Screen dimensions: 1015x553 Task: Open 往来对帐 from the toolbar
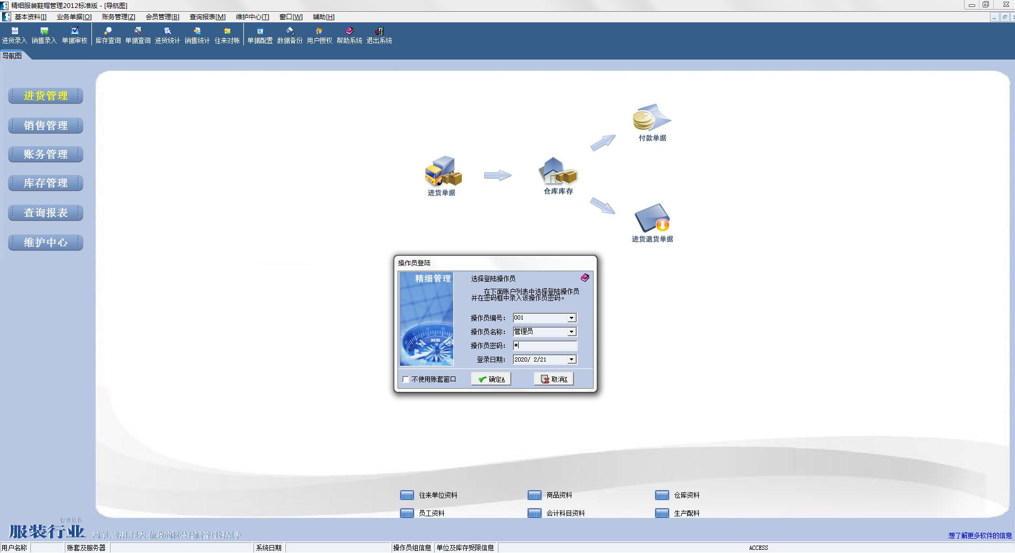pos(227,36)
